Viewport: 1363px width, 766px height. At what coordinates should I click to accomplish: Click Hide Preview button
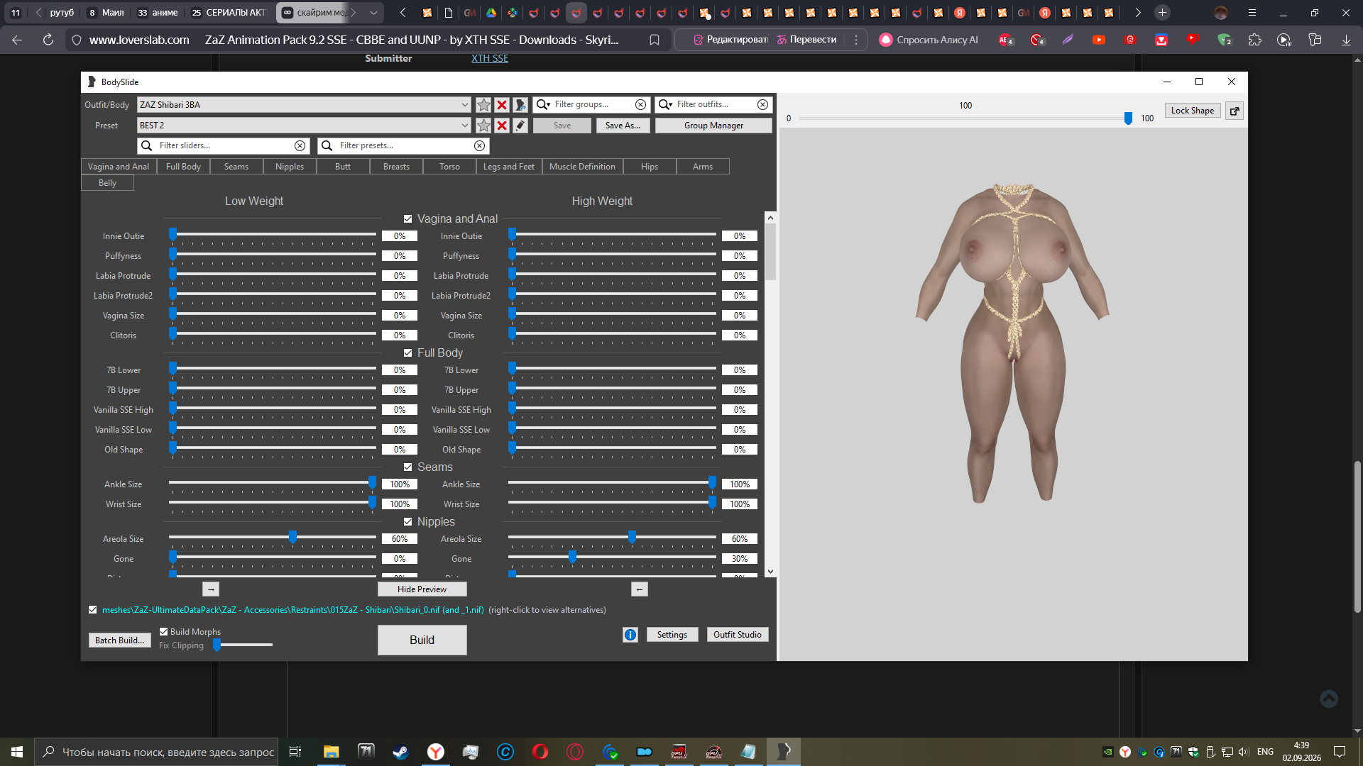click(422, 589)
